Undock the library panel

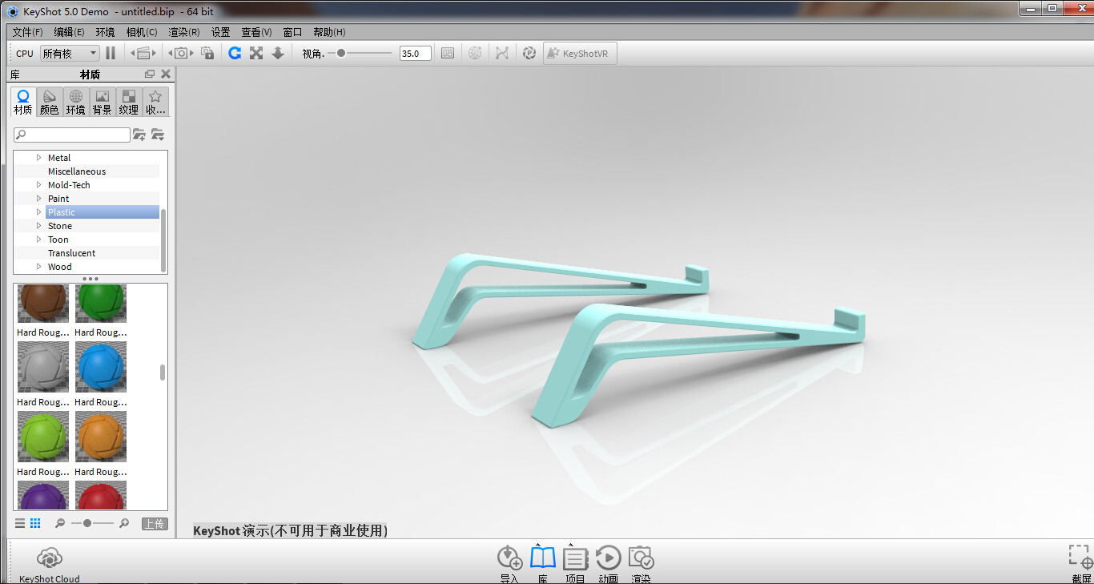click(x=150, y=75)
